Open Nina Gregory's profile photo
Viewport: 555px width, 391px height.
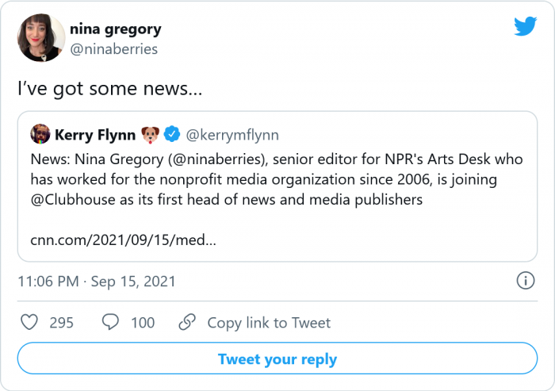pyautogui.click(x=41, y=38)
